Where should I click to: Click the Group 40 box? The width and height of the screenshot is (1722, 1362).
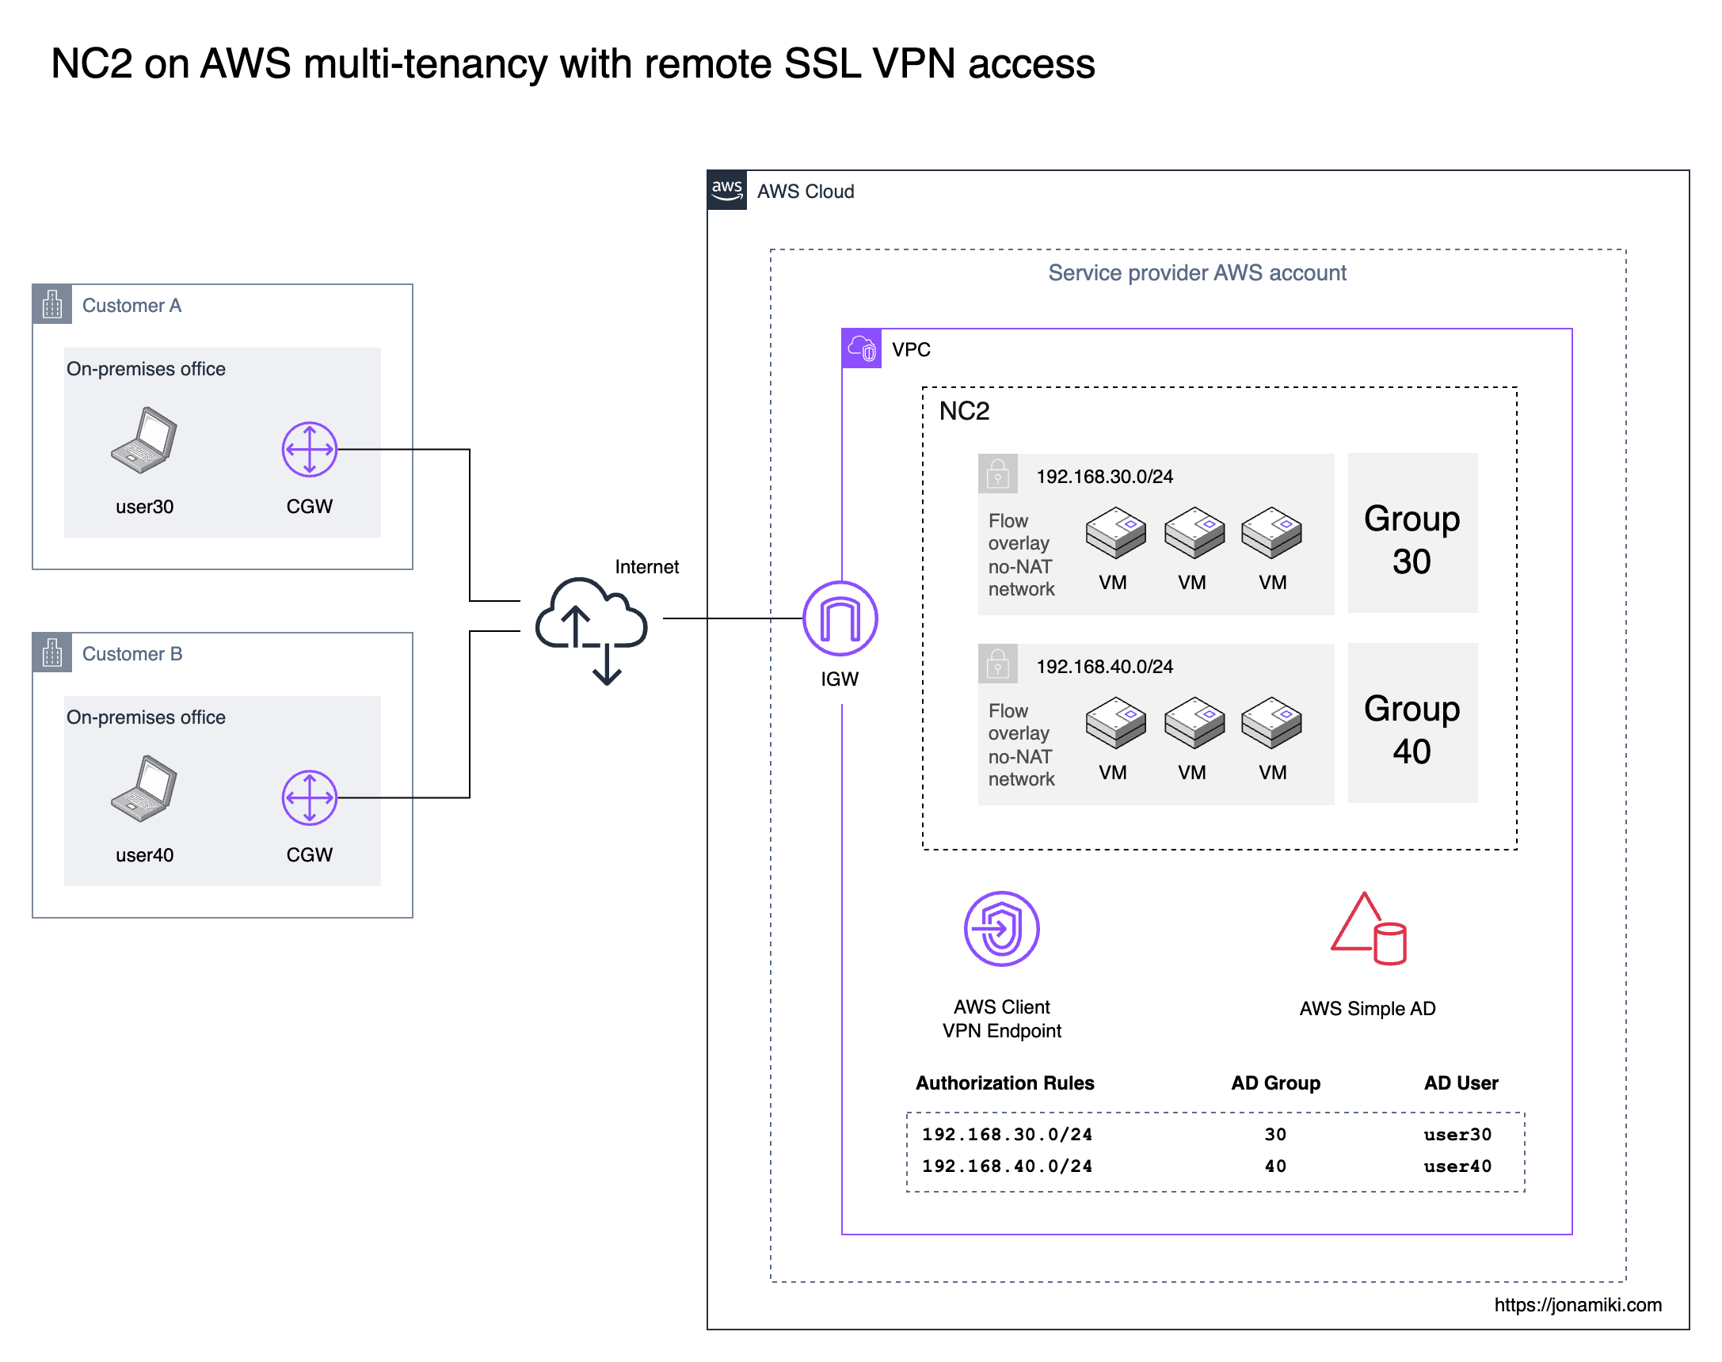1412,723
